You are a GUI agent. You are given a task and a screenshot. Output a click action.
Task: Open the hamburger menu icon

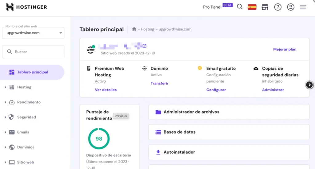tap(303, 7)
